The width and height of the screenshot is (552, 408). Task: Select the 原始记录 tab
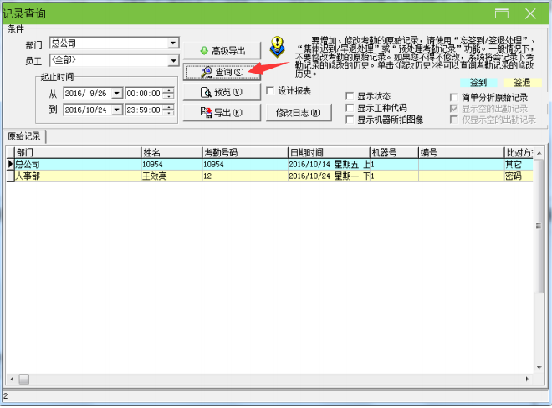pyautogui.click(x=24, y=136)
